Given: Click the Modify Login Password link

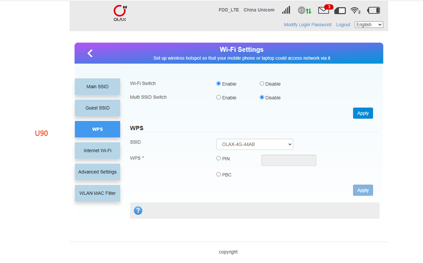Looking at the screenshot, I should coord(307,25).
